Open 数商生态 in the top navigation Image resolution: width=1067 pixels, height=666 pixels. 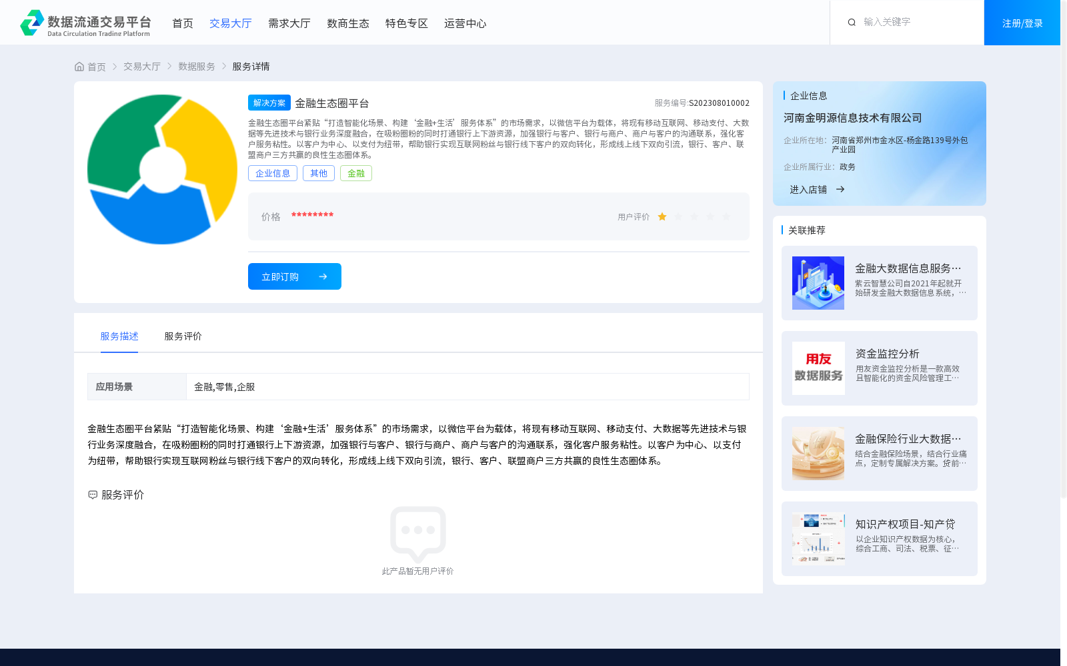pyautogui.click(x=348, y=23)
